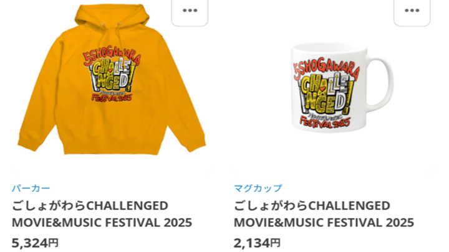
Task: Open the パーカー category link
Action: click(x=31, y=189)
